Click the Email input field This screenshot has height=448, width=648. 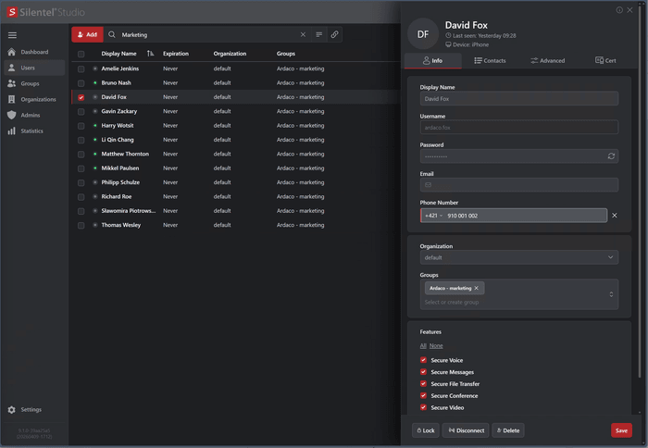pos(519,185)
